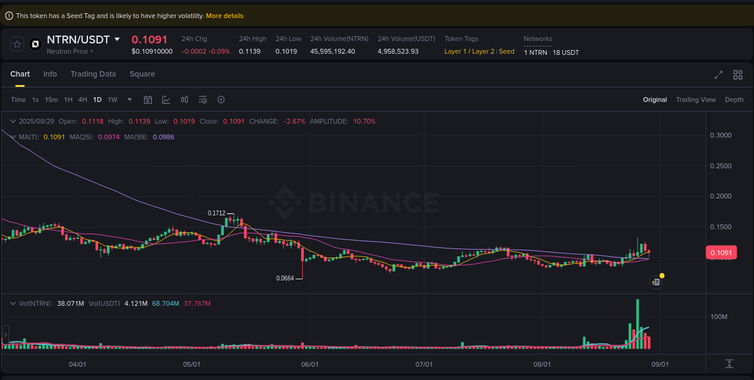Select the 0.1091 price label marker
Screen dimensions: 754x380
pyautogui.click(x=721, y=252)
